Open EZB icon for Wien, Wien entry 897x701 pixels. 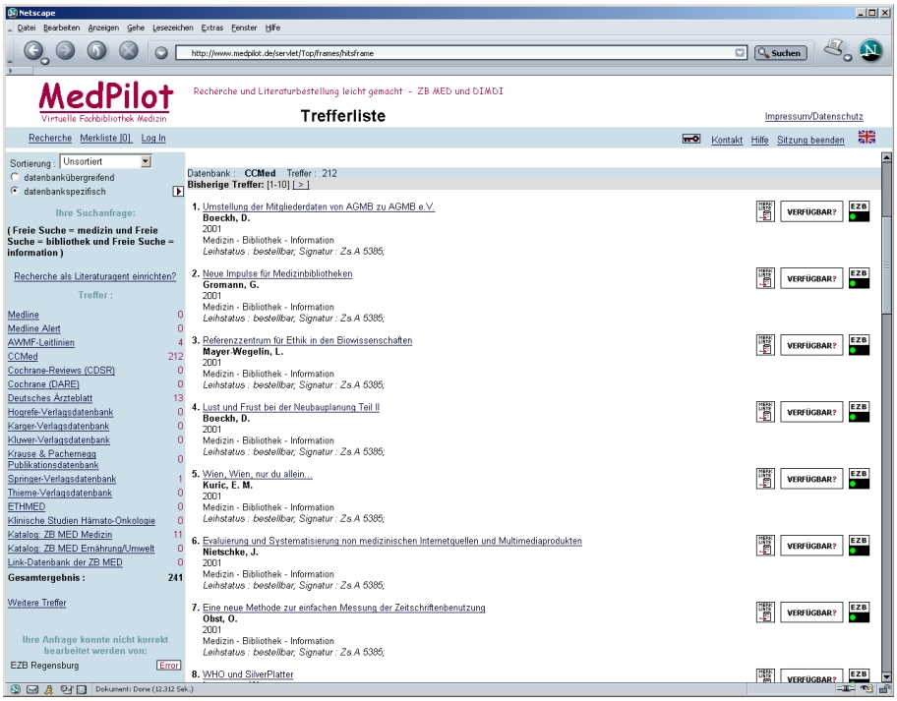[x=859, y=479]
